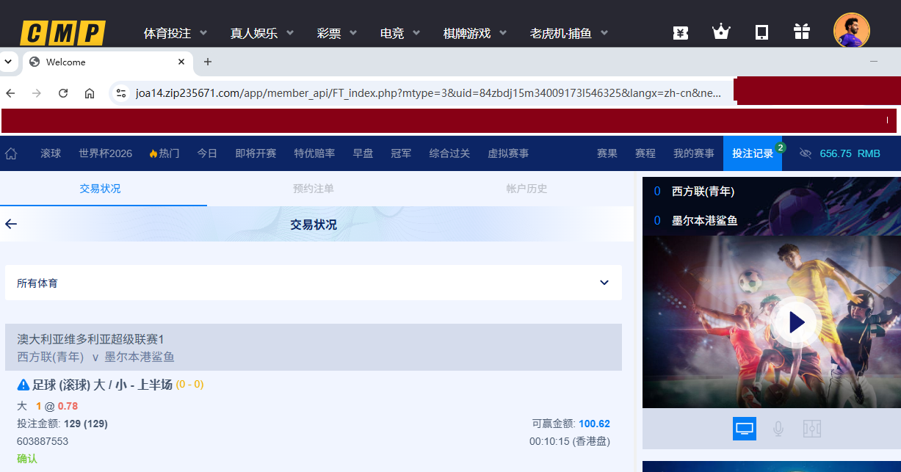The width and height of the screenshot is (901, 472).
Task: Open the gift box promotions icon
Action: (801, 32)
